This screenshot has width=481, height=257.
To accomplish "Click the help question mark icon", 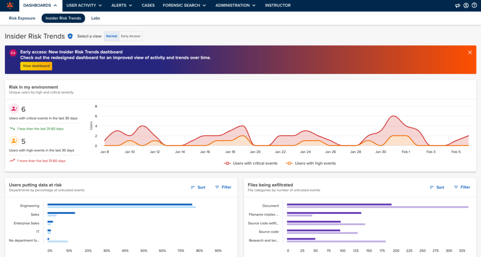I will pyautogui.click(x=474, y=6).
